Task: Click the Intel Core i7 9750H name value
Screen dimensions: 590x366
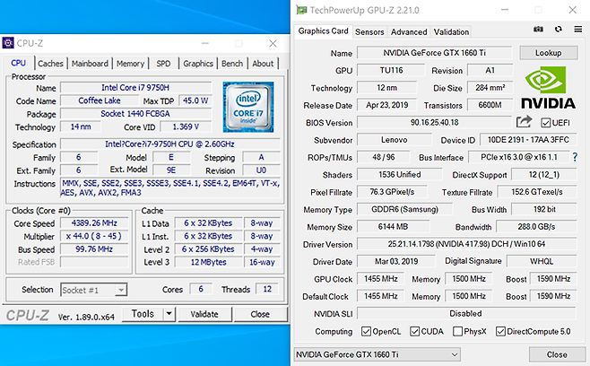Action: point(135,87)
